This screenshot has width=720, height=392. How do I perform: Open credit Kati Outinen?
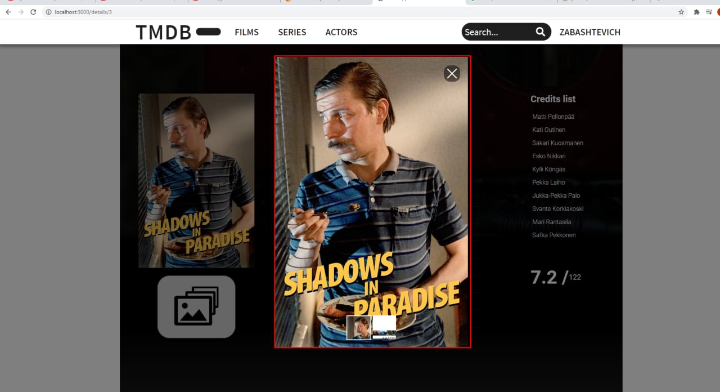pyautogui.click(x=548, y=130)
